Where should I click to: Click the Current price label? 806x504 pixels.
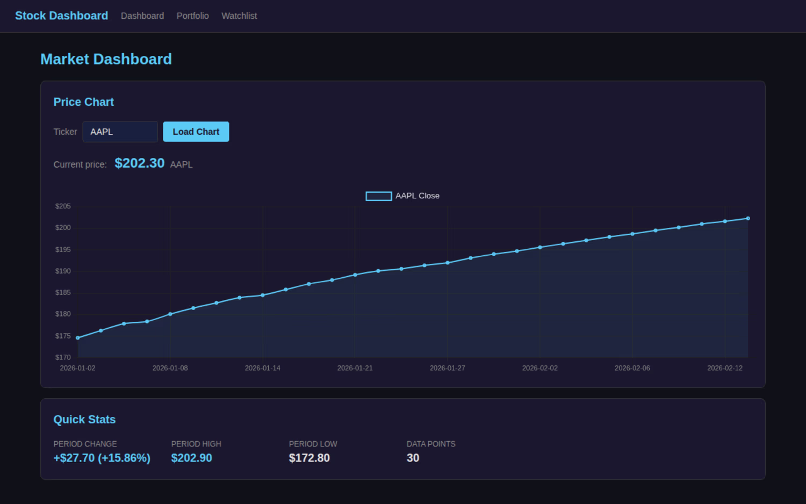pos(80,164)
